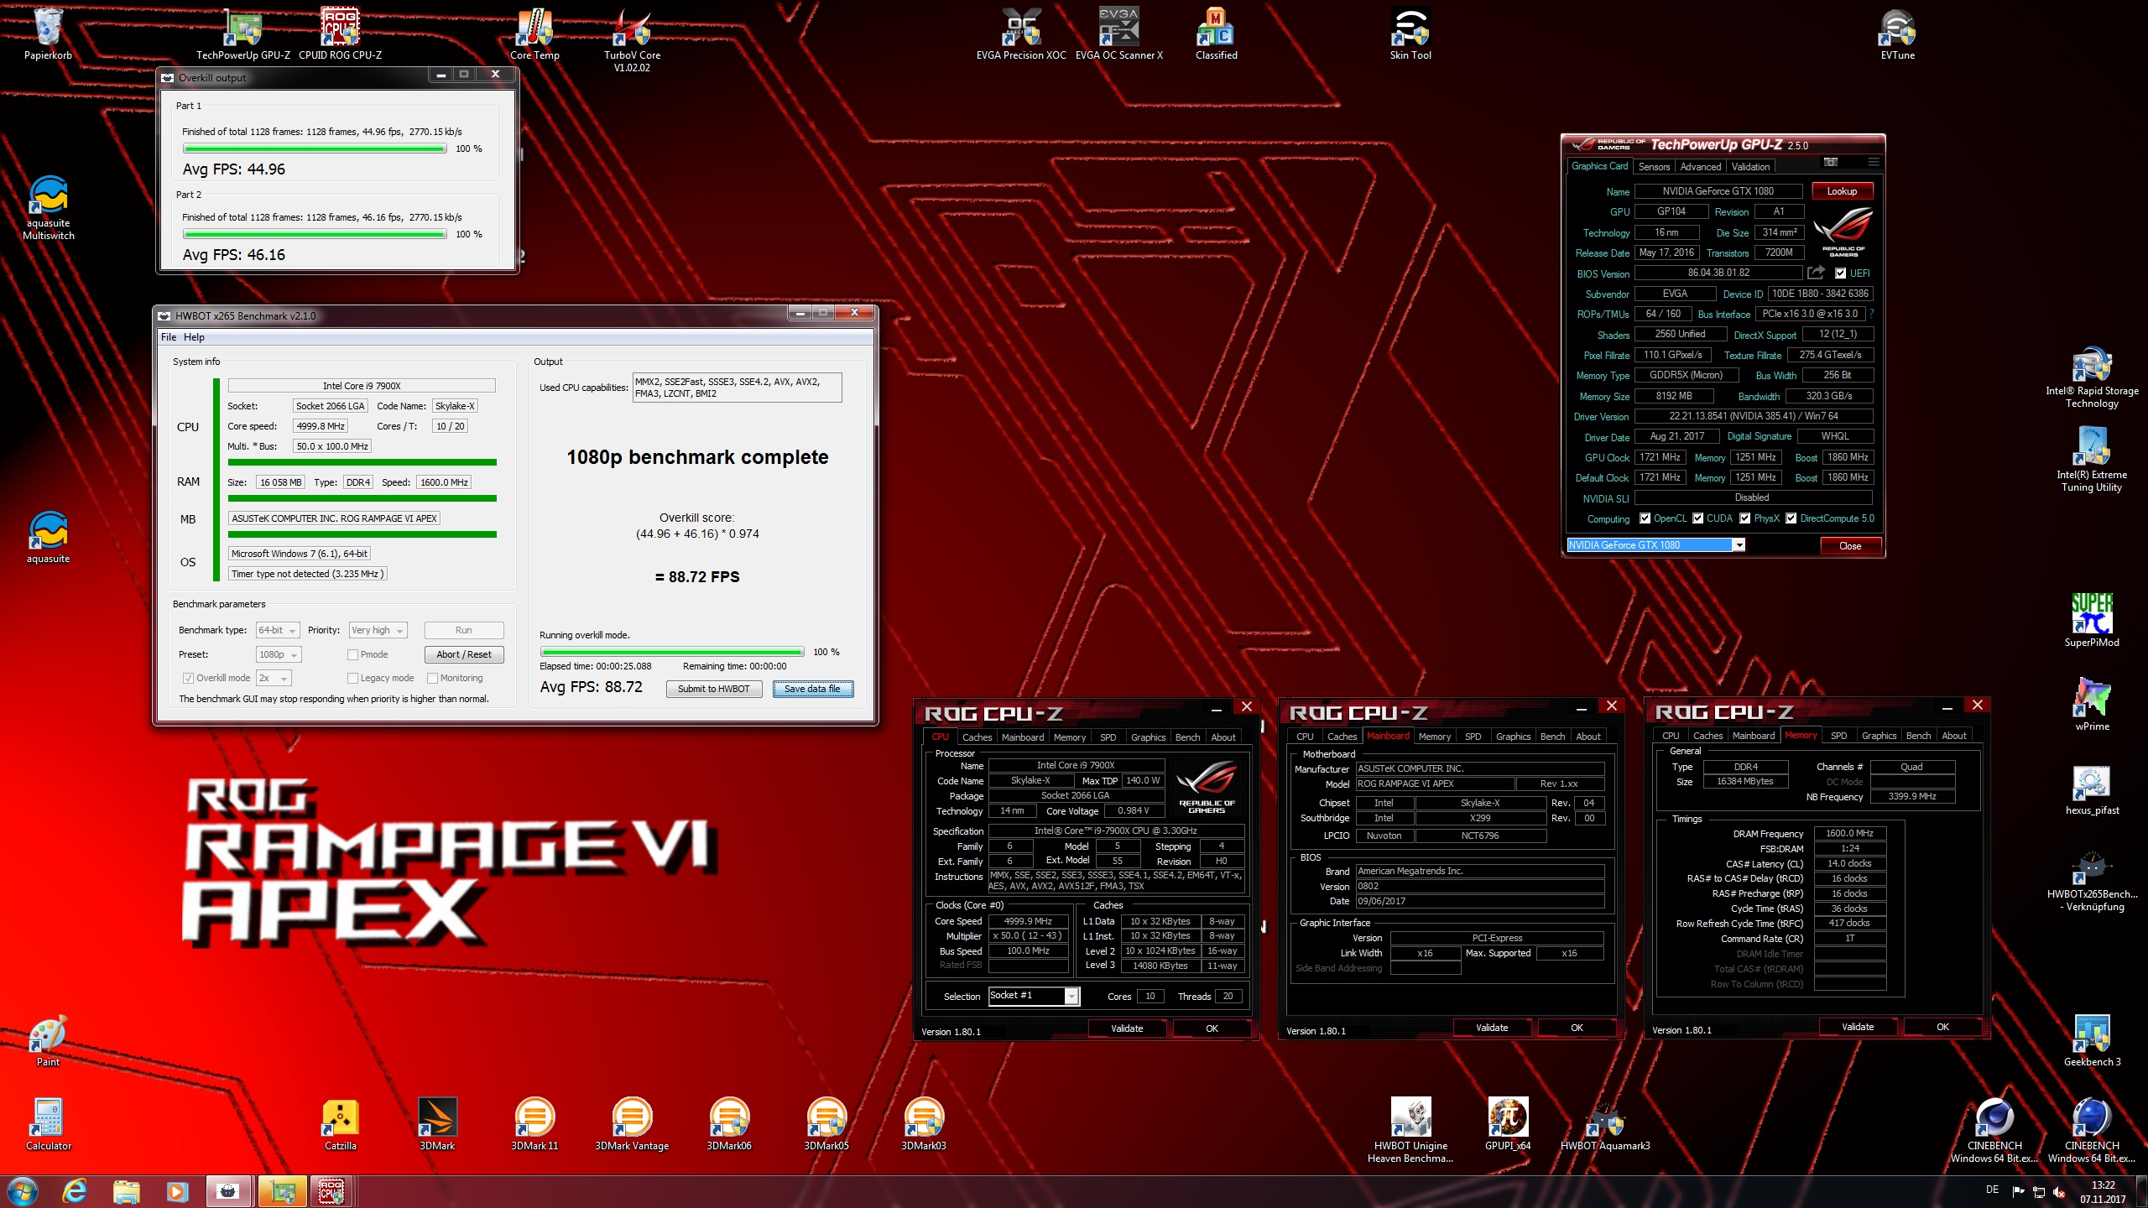Screen dimensions: 2148x1208
Task: Open the Preset 1080p dropdown
Action: point(279,654)
